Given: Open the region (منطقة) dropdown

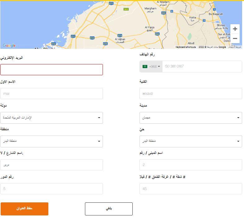Looking at the screenshot, I should coord(51,141).
